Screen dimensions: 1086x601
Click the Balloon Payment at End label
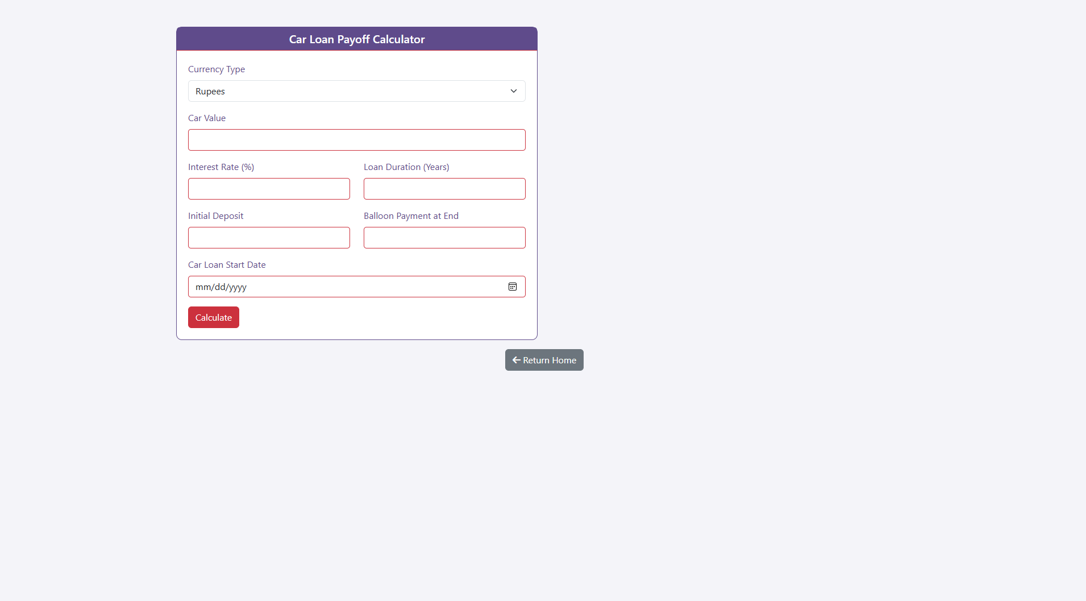(411, 216)
